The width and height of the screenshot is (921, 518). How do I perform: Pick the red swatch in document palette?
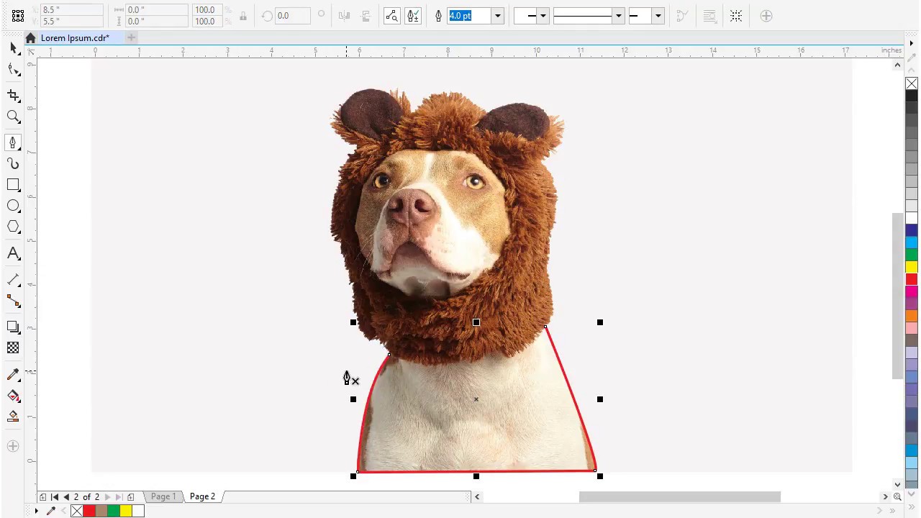click(89, 511)
